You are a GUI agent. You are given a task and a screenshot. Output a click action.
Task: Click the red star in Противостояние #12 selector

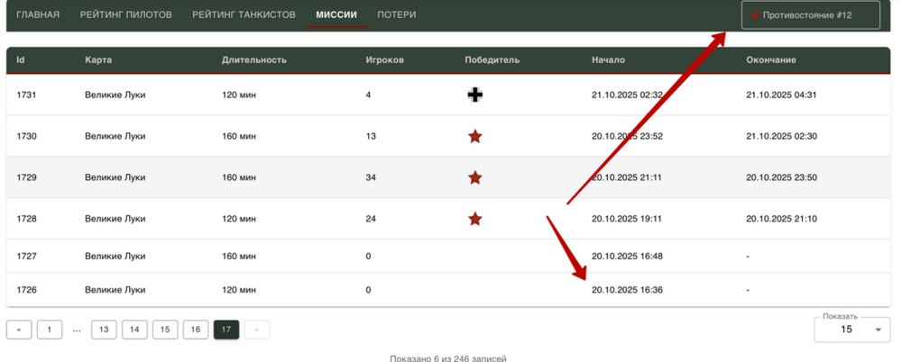coord(755,15)
